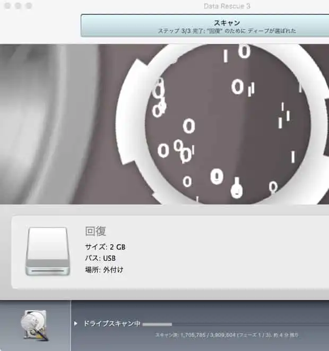
Task: Click the 場所: 外付け text
Action: [x=104, y=270]
